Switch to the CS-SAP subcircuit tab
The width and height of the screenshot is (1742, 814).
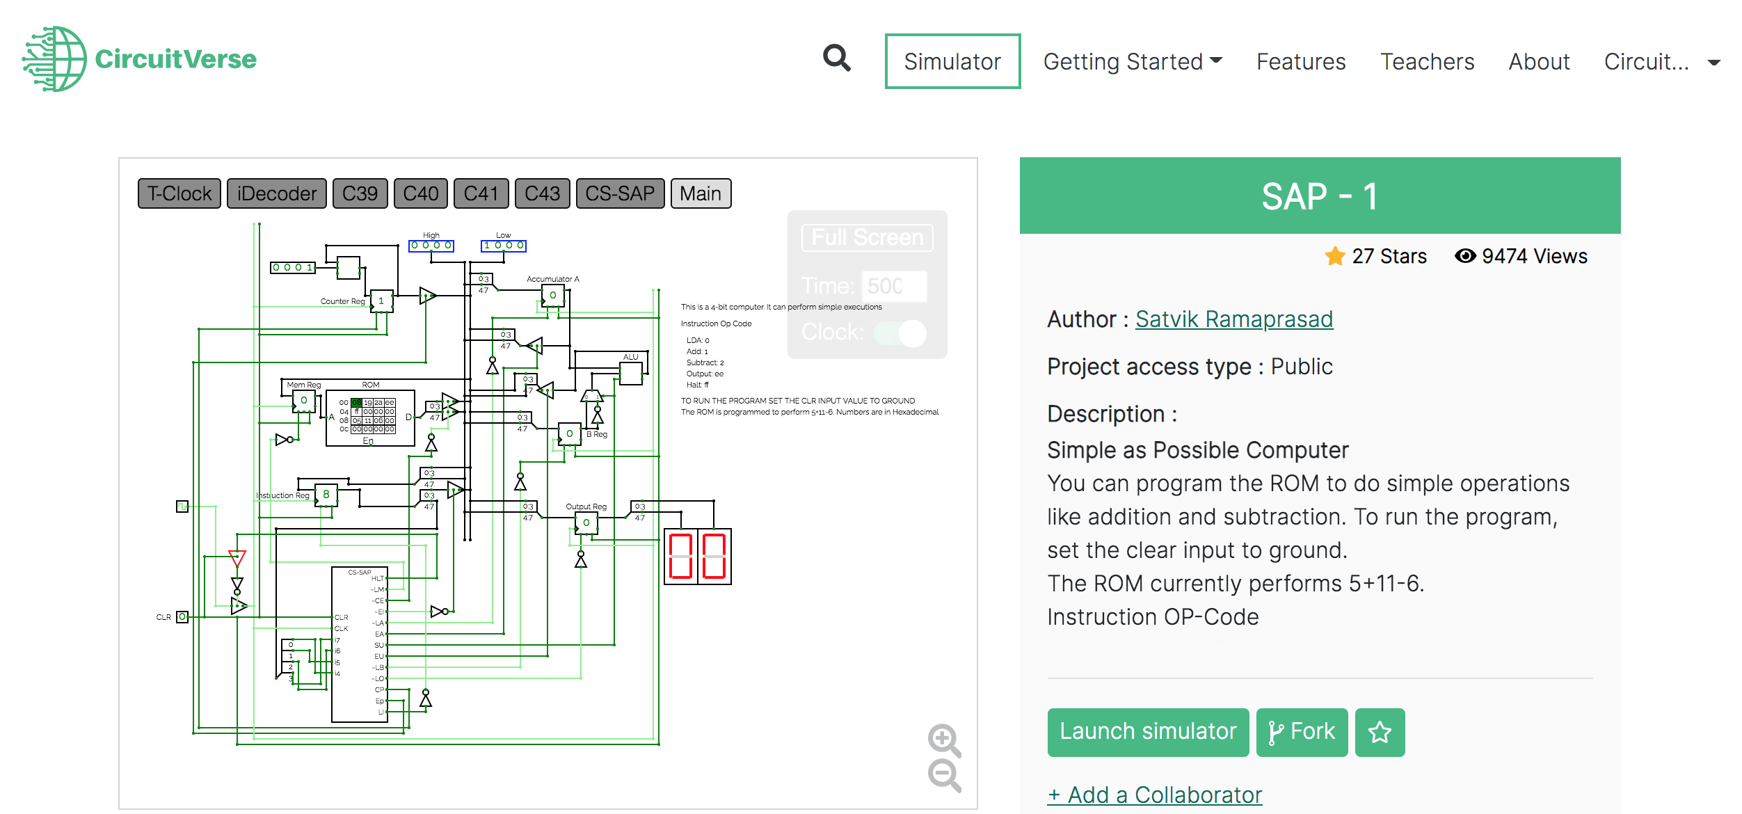619,193
